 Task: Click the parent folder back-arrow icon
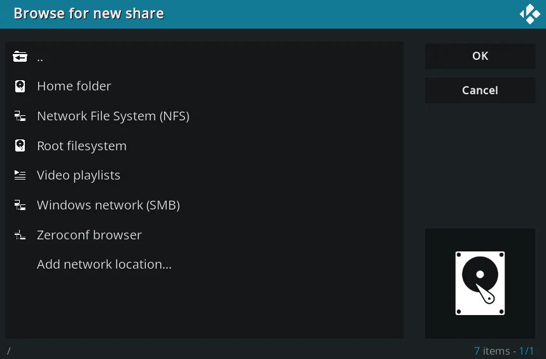tap(20, 57)
